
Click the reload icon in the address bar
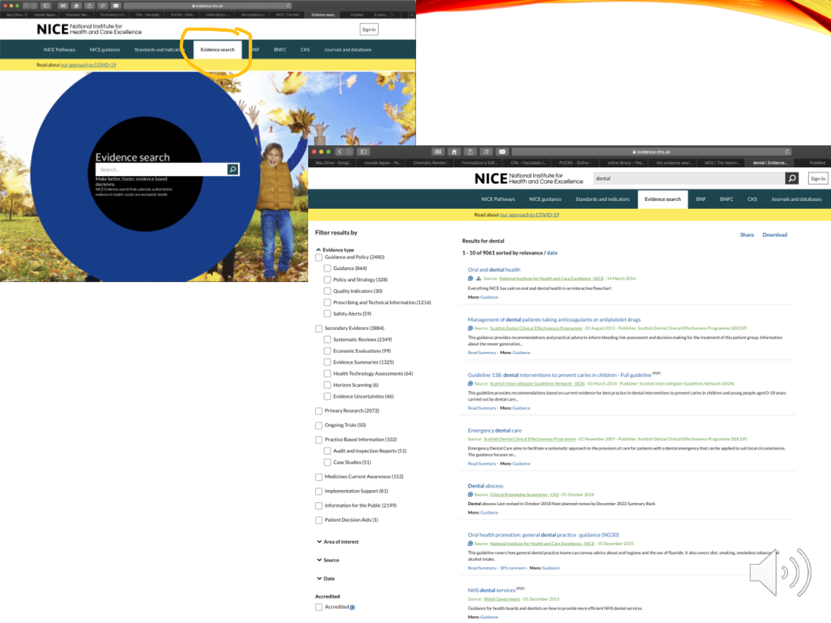tap(787, 152)
